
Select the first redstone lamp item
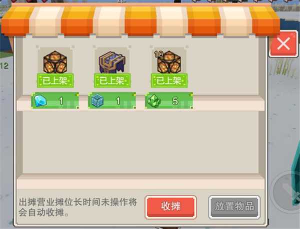[55, 62]
